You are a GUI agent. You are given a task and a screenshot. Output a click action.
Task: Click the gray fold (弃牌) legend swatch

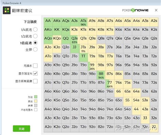pos(36,105)
